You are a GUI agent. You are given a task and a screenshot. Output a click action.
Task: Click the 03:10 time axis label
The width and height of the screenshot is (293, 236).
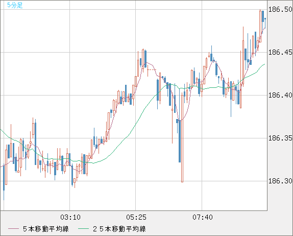click(x=70, y=217)
